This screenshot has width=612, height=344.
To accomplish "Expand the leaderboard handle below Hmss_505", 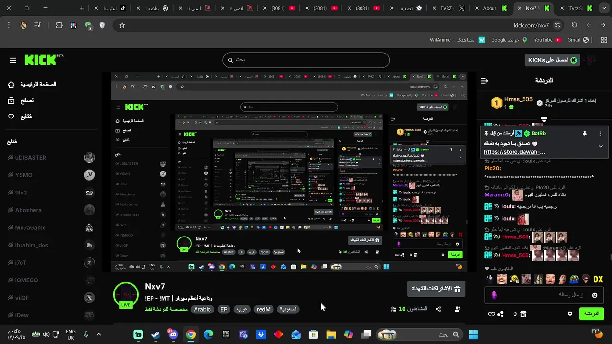I will (x=544, y=118).
